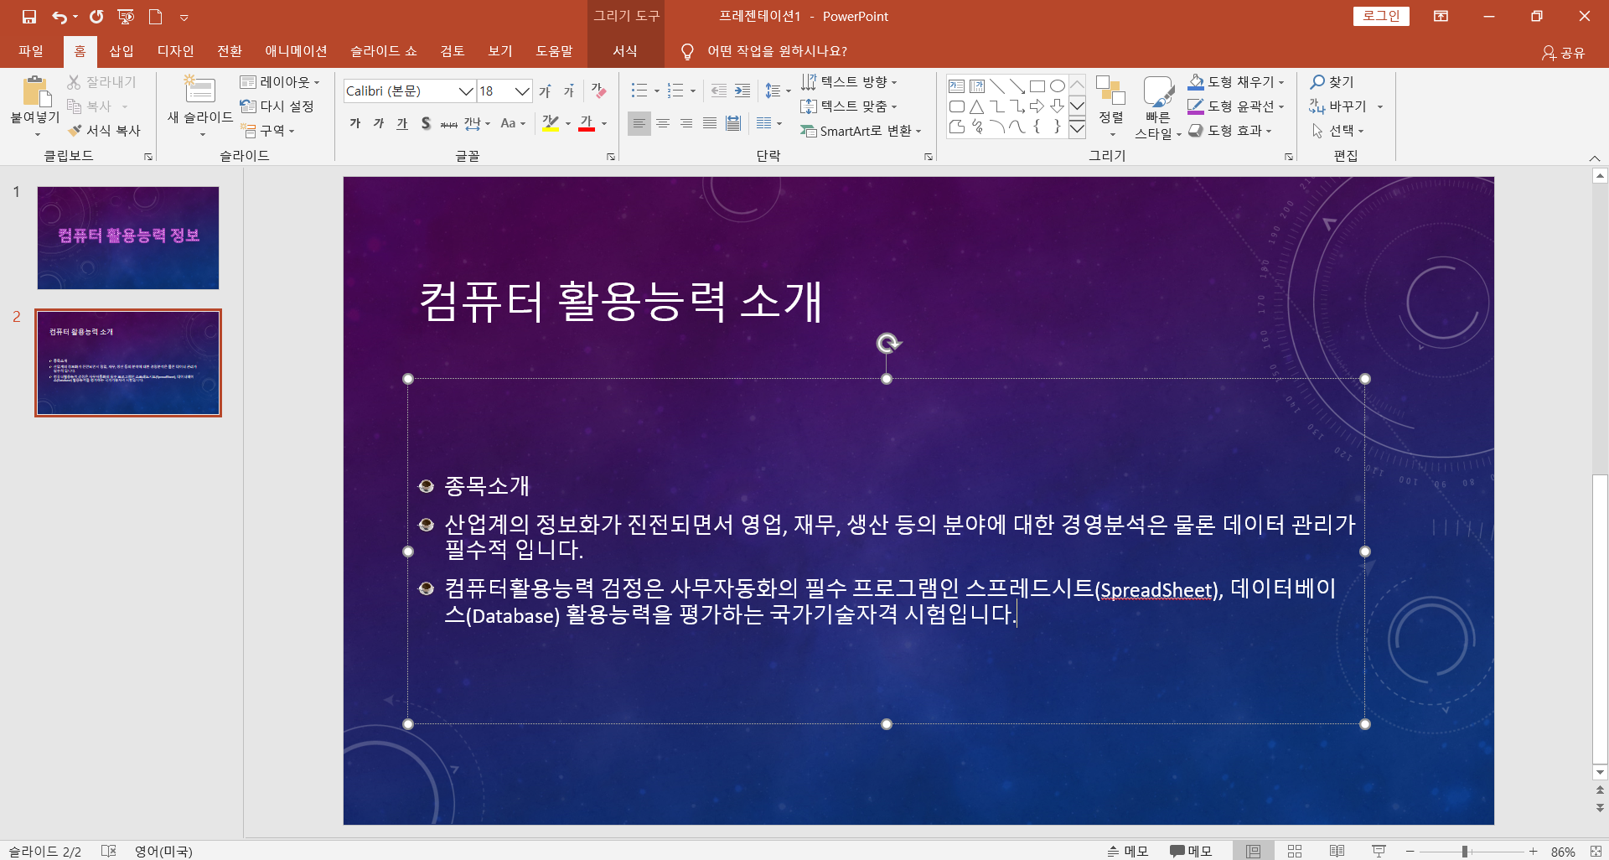Open Text Direction (텍스트 방향) dropdown

point(849,82)
